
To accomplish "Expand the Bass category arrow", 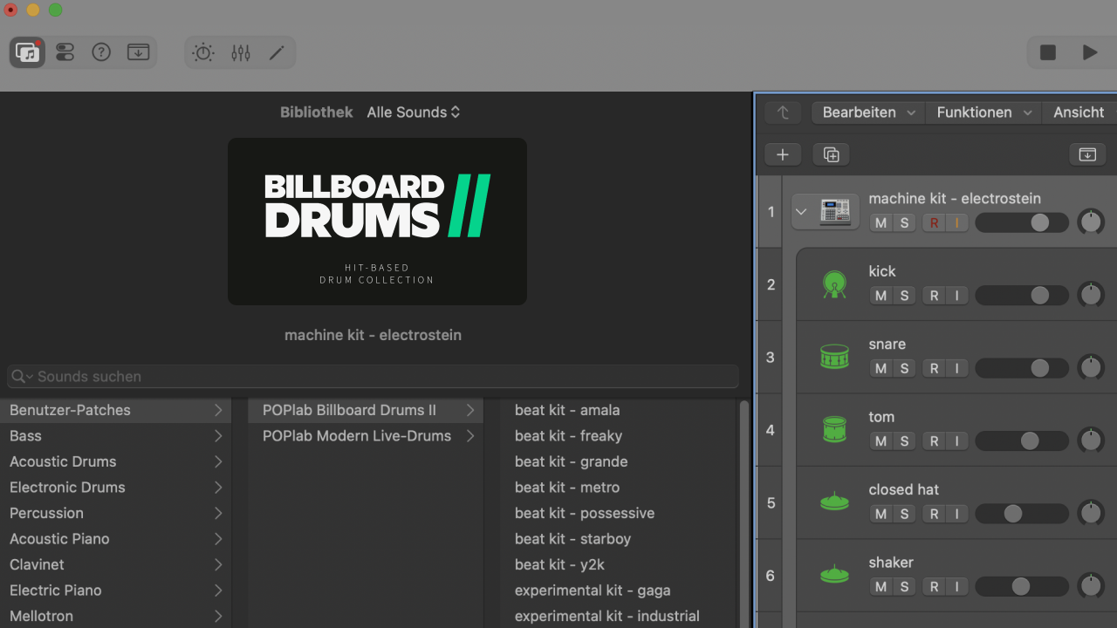I will click(218, 436).
